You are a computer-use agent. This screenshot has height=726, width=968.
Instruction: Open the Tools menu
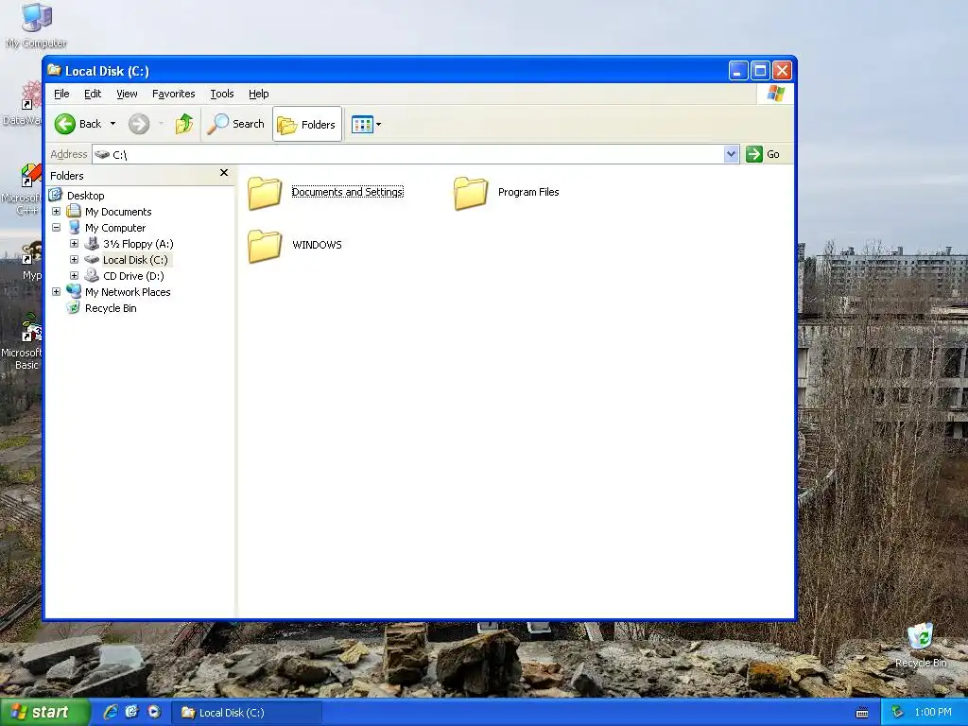point(221,94)
